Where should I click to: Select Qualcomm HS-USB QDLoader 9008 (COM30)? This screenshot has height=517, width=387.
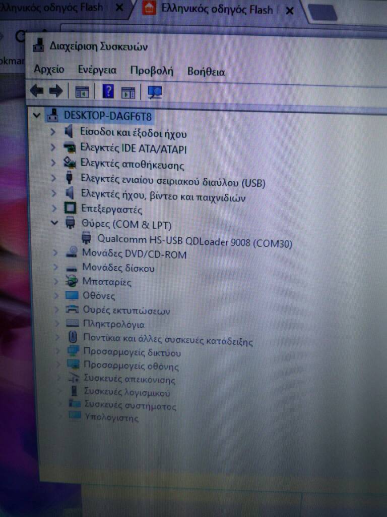tap(195, 241)
